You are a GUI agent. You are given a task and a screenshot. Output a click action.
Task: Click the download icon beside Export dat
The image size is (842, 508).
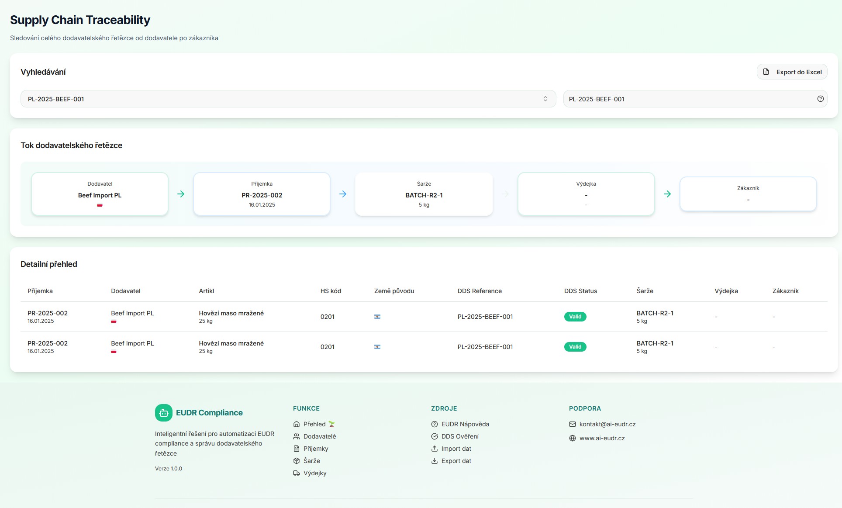pyautogui.click(x=435, y=461)
